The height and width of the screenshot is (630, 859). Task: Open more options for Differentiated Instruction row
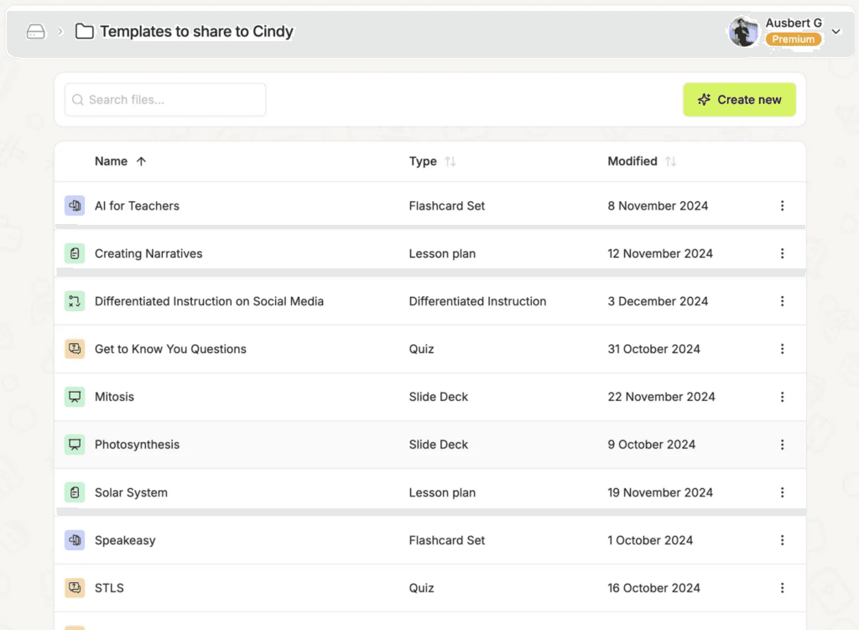tap(783, 301)
